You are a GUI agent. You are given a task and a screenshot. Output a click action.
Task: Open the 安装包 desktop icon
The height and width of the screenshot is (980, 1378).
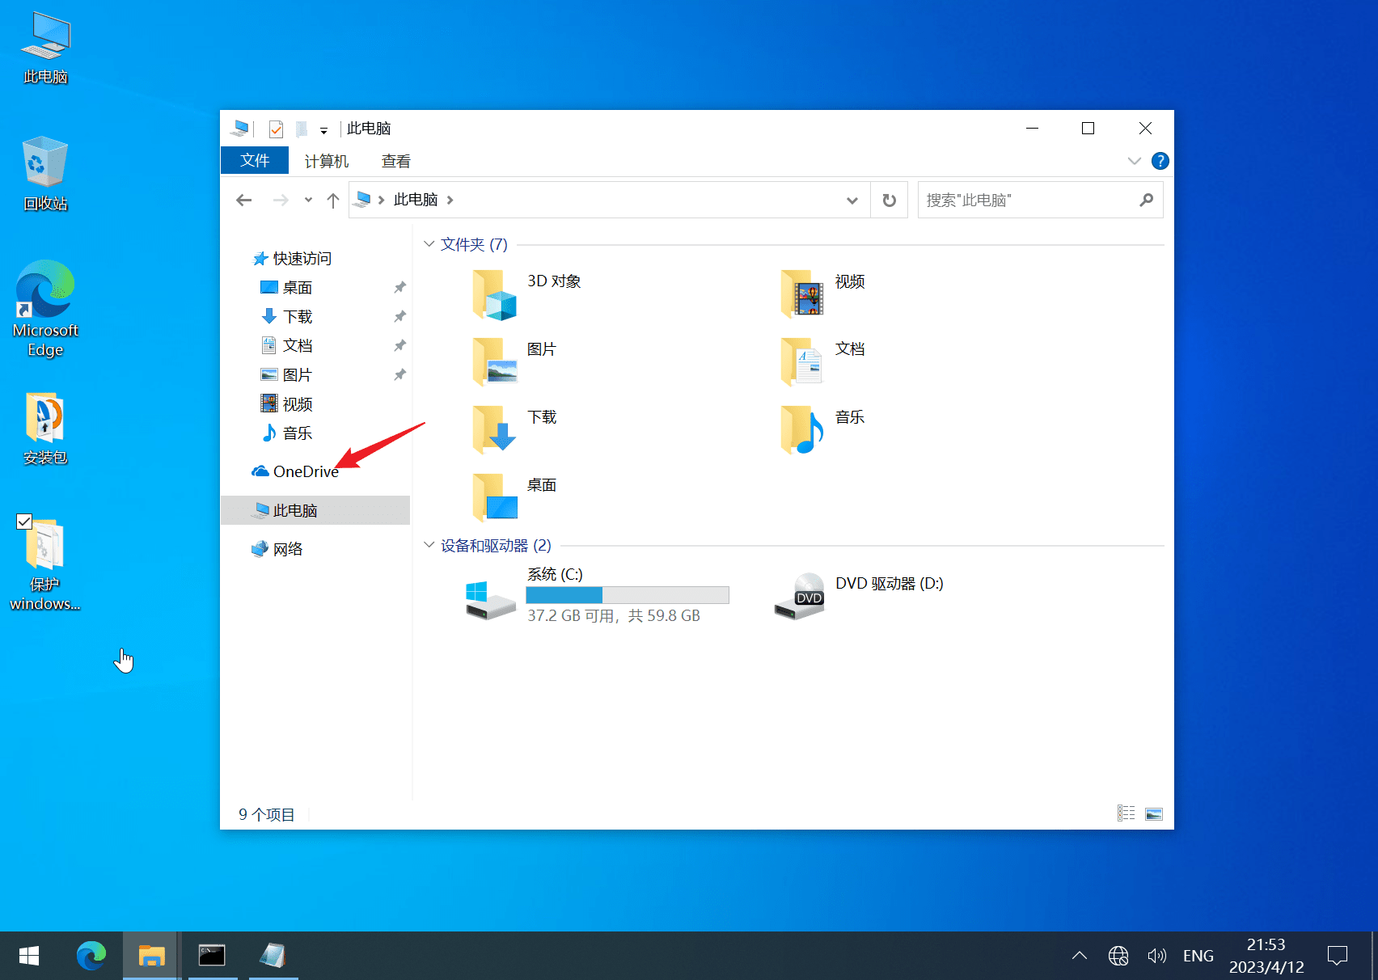tap(45, 429)
